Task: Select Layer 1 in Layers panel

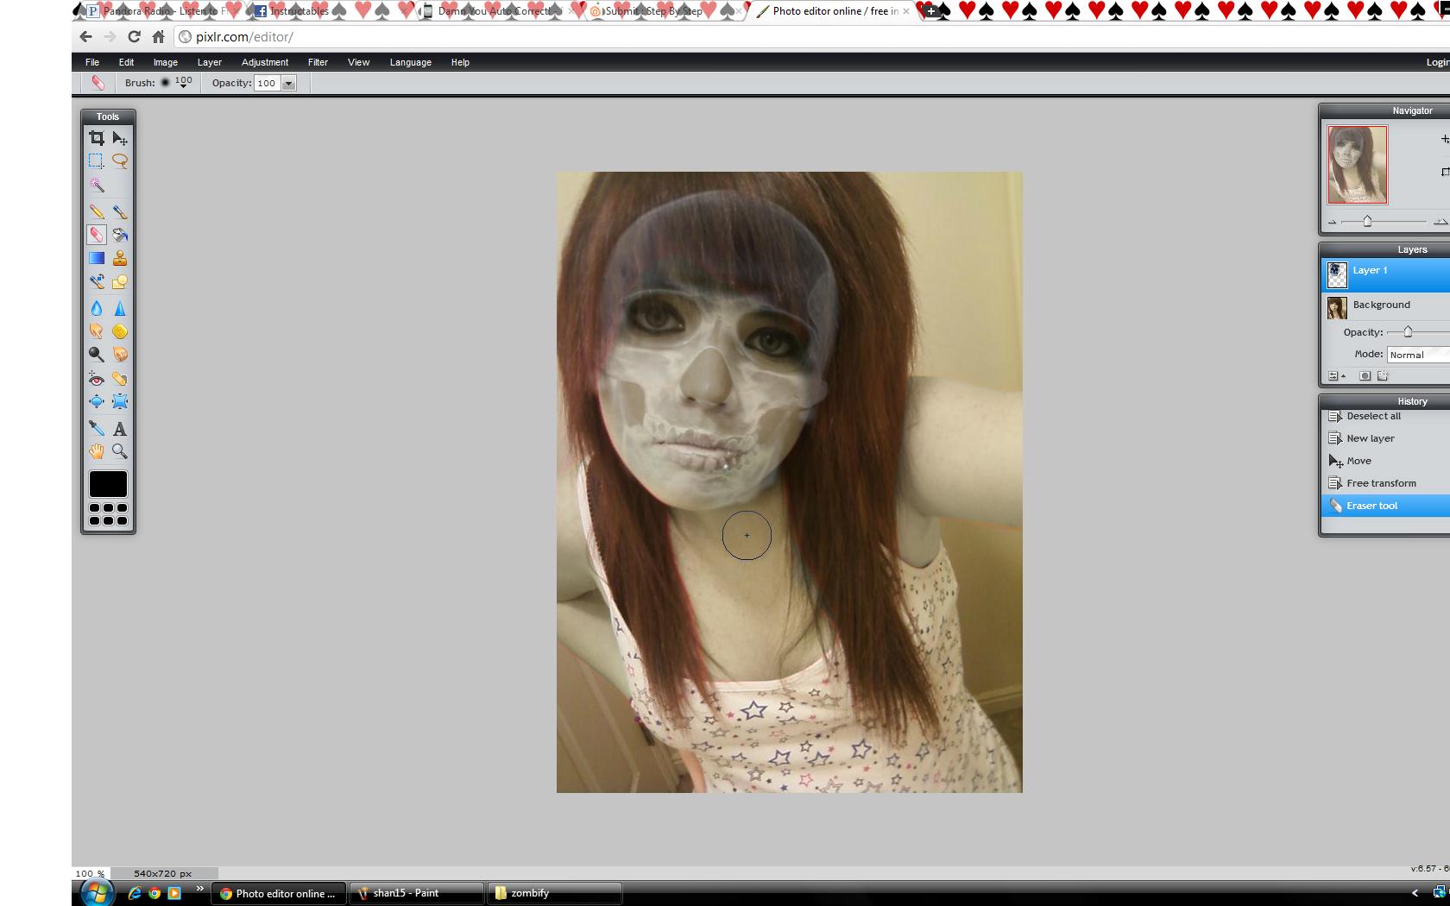Action: (x=1386, y=275)
